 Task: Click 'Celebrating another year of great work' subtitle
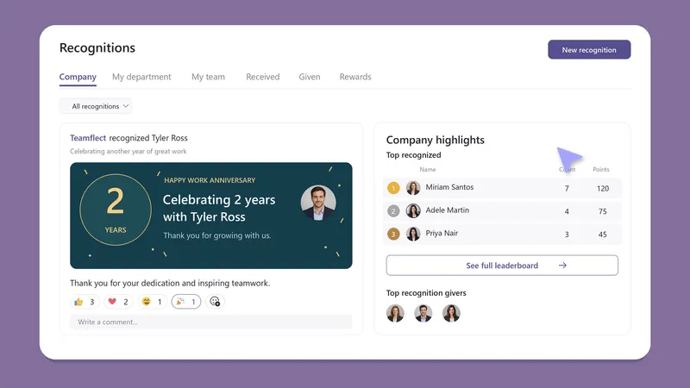[x=128, y=152]
